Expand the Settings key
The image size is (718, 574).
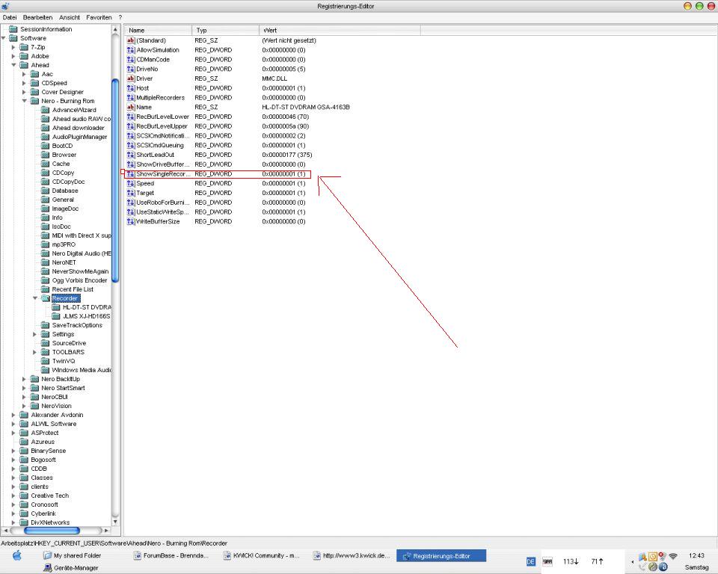[x=35, y=335]
